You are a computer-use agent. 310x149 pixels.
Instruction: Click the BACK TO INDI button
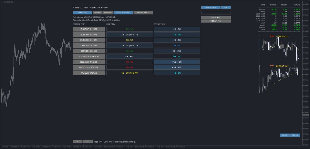click(x=211, y=7)
